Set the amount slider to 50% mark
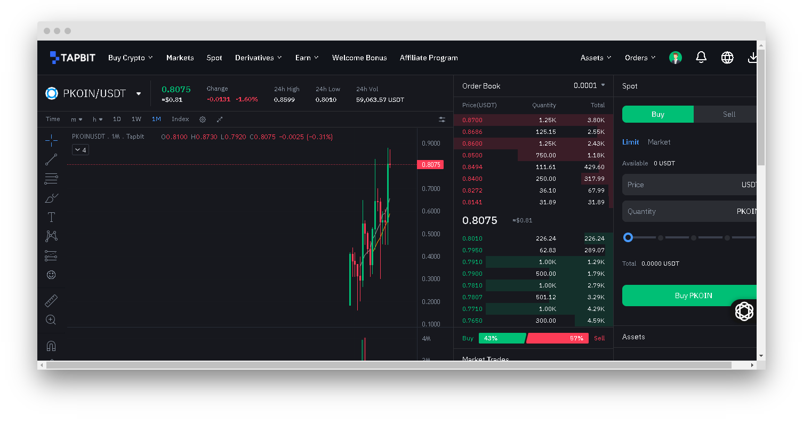This screenshot has height=423, width=803. [694, 237]
